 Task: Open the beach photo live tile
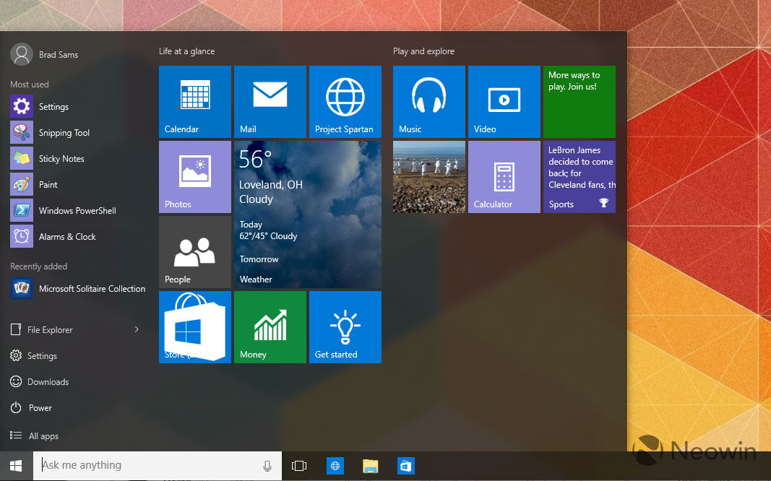[x=428, y=177]
